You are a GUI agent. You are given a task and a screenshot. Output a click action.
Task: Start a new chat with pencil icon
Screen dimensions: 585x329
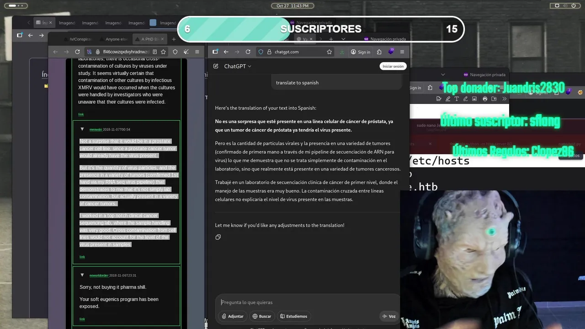click(216, 66)
